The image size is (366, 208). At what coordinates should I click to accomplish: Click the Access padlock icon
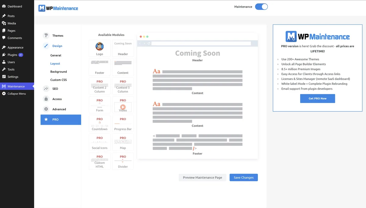(46, 99)
